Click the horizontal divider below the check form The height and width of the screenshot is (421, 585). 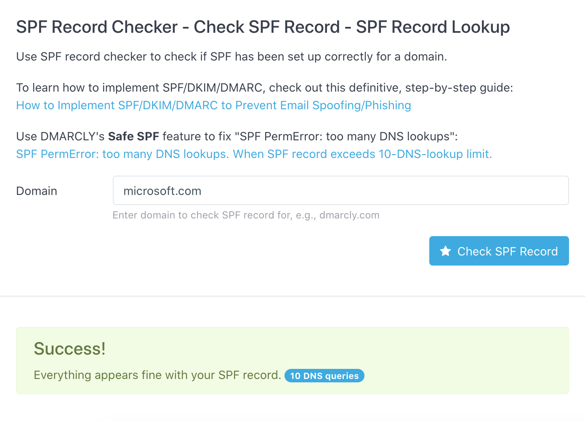click(292, 297)
